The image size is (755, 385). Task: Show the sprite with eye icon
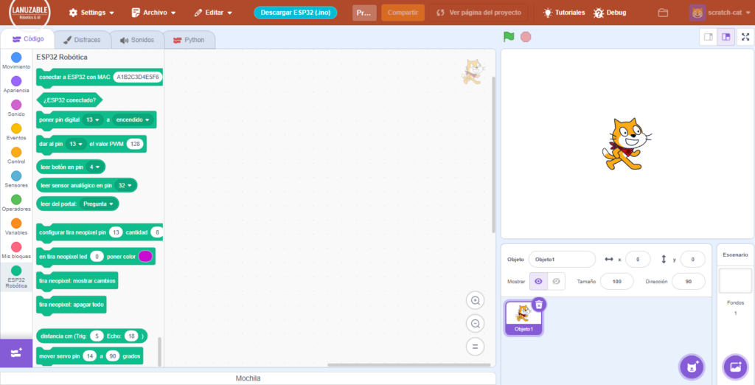click(539, 281)
